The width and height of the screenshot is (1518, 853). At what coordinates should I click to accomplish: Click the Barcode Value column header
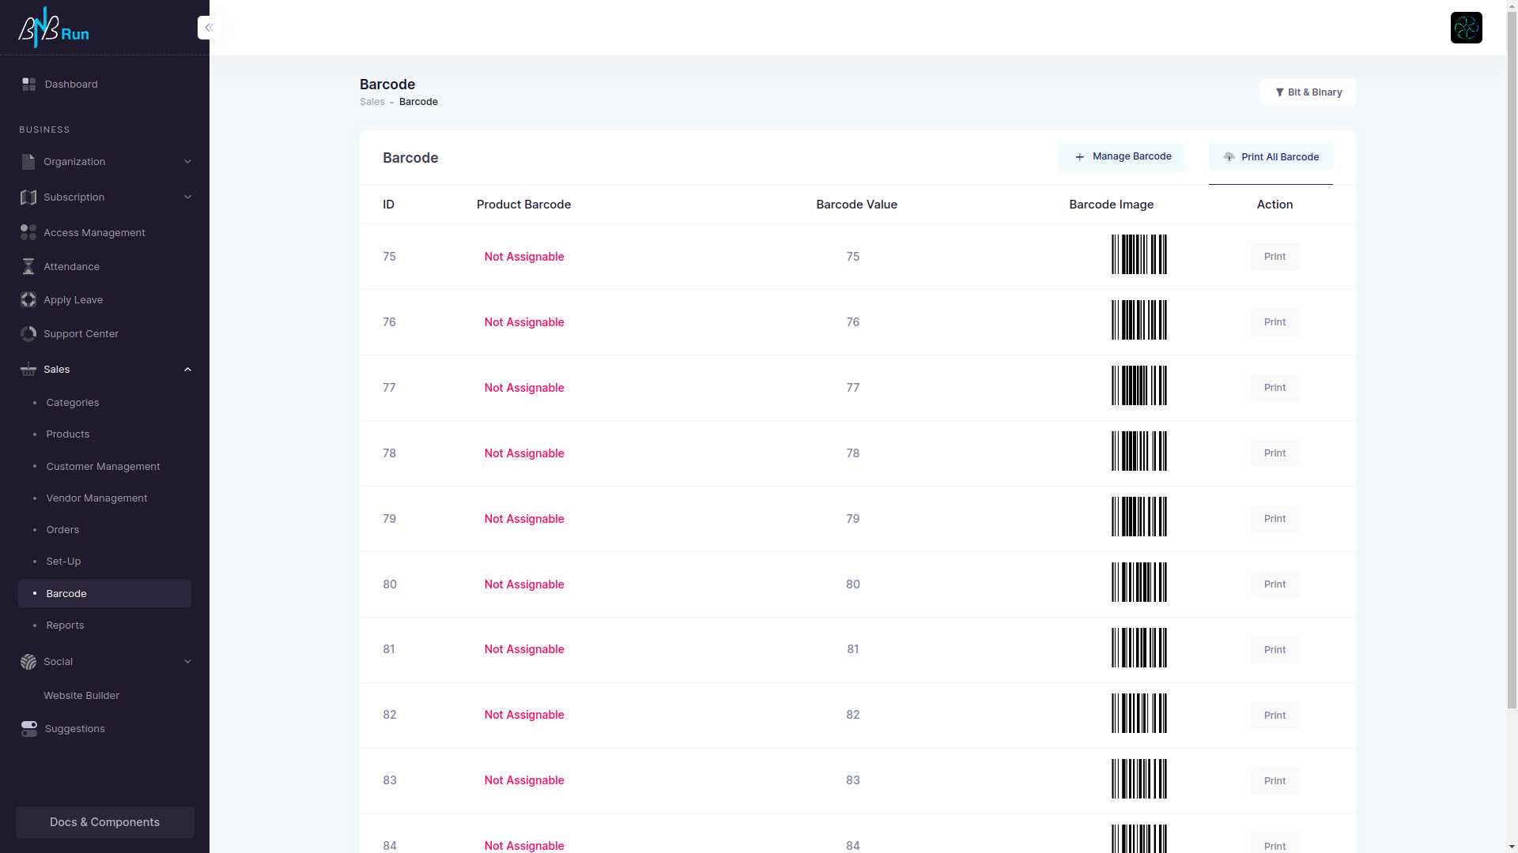pos(856,205)
